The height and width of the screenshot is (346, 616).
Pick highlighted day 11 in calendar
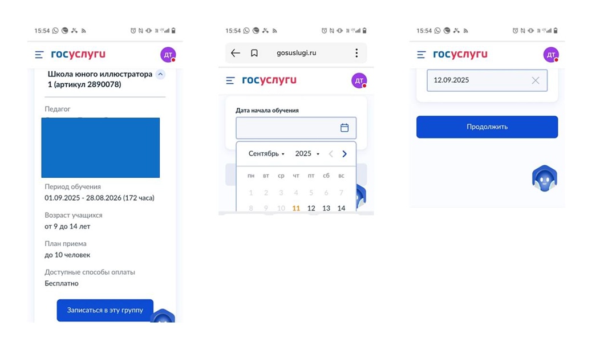(296, 208)
